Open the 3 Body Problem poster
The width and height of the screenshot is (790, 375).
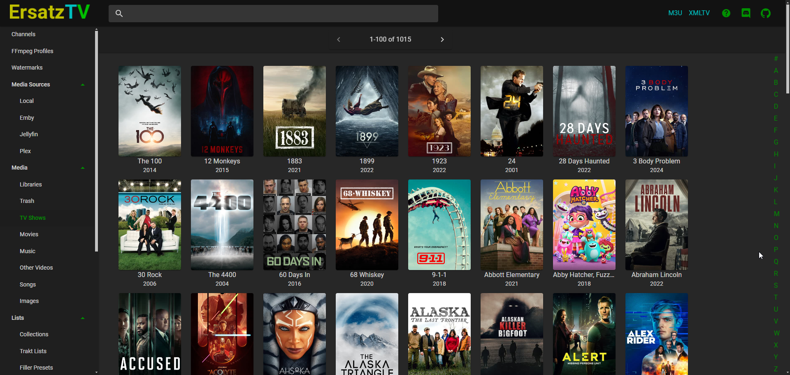(657, 111)
